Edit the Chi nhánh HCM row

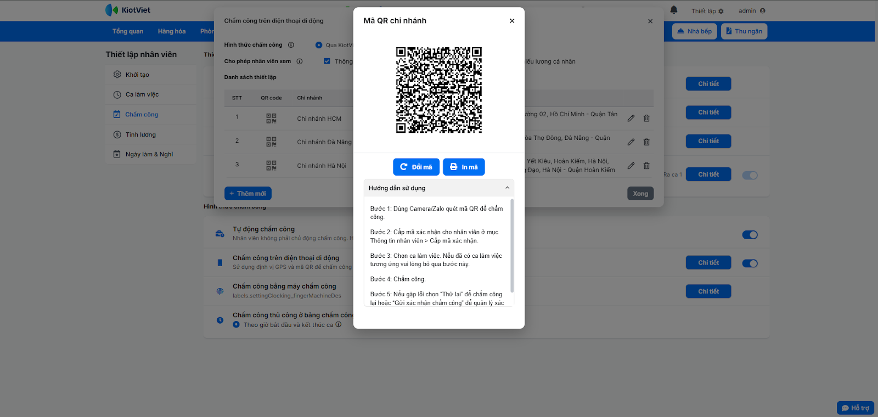pyautogui.click(x=631, y=119)
